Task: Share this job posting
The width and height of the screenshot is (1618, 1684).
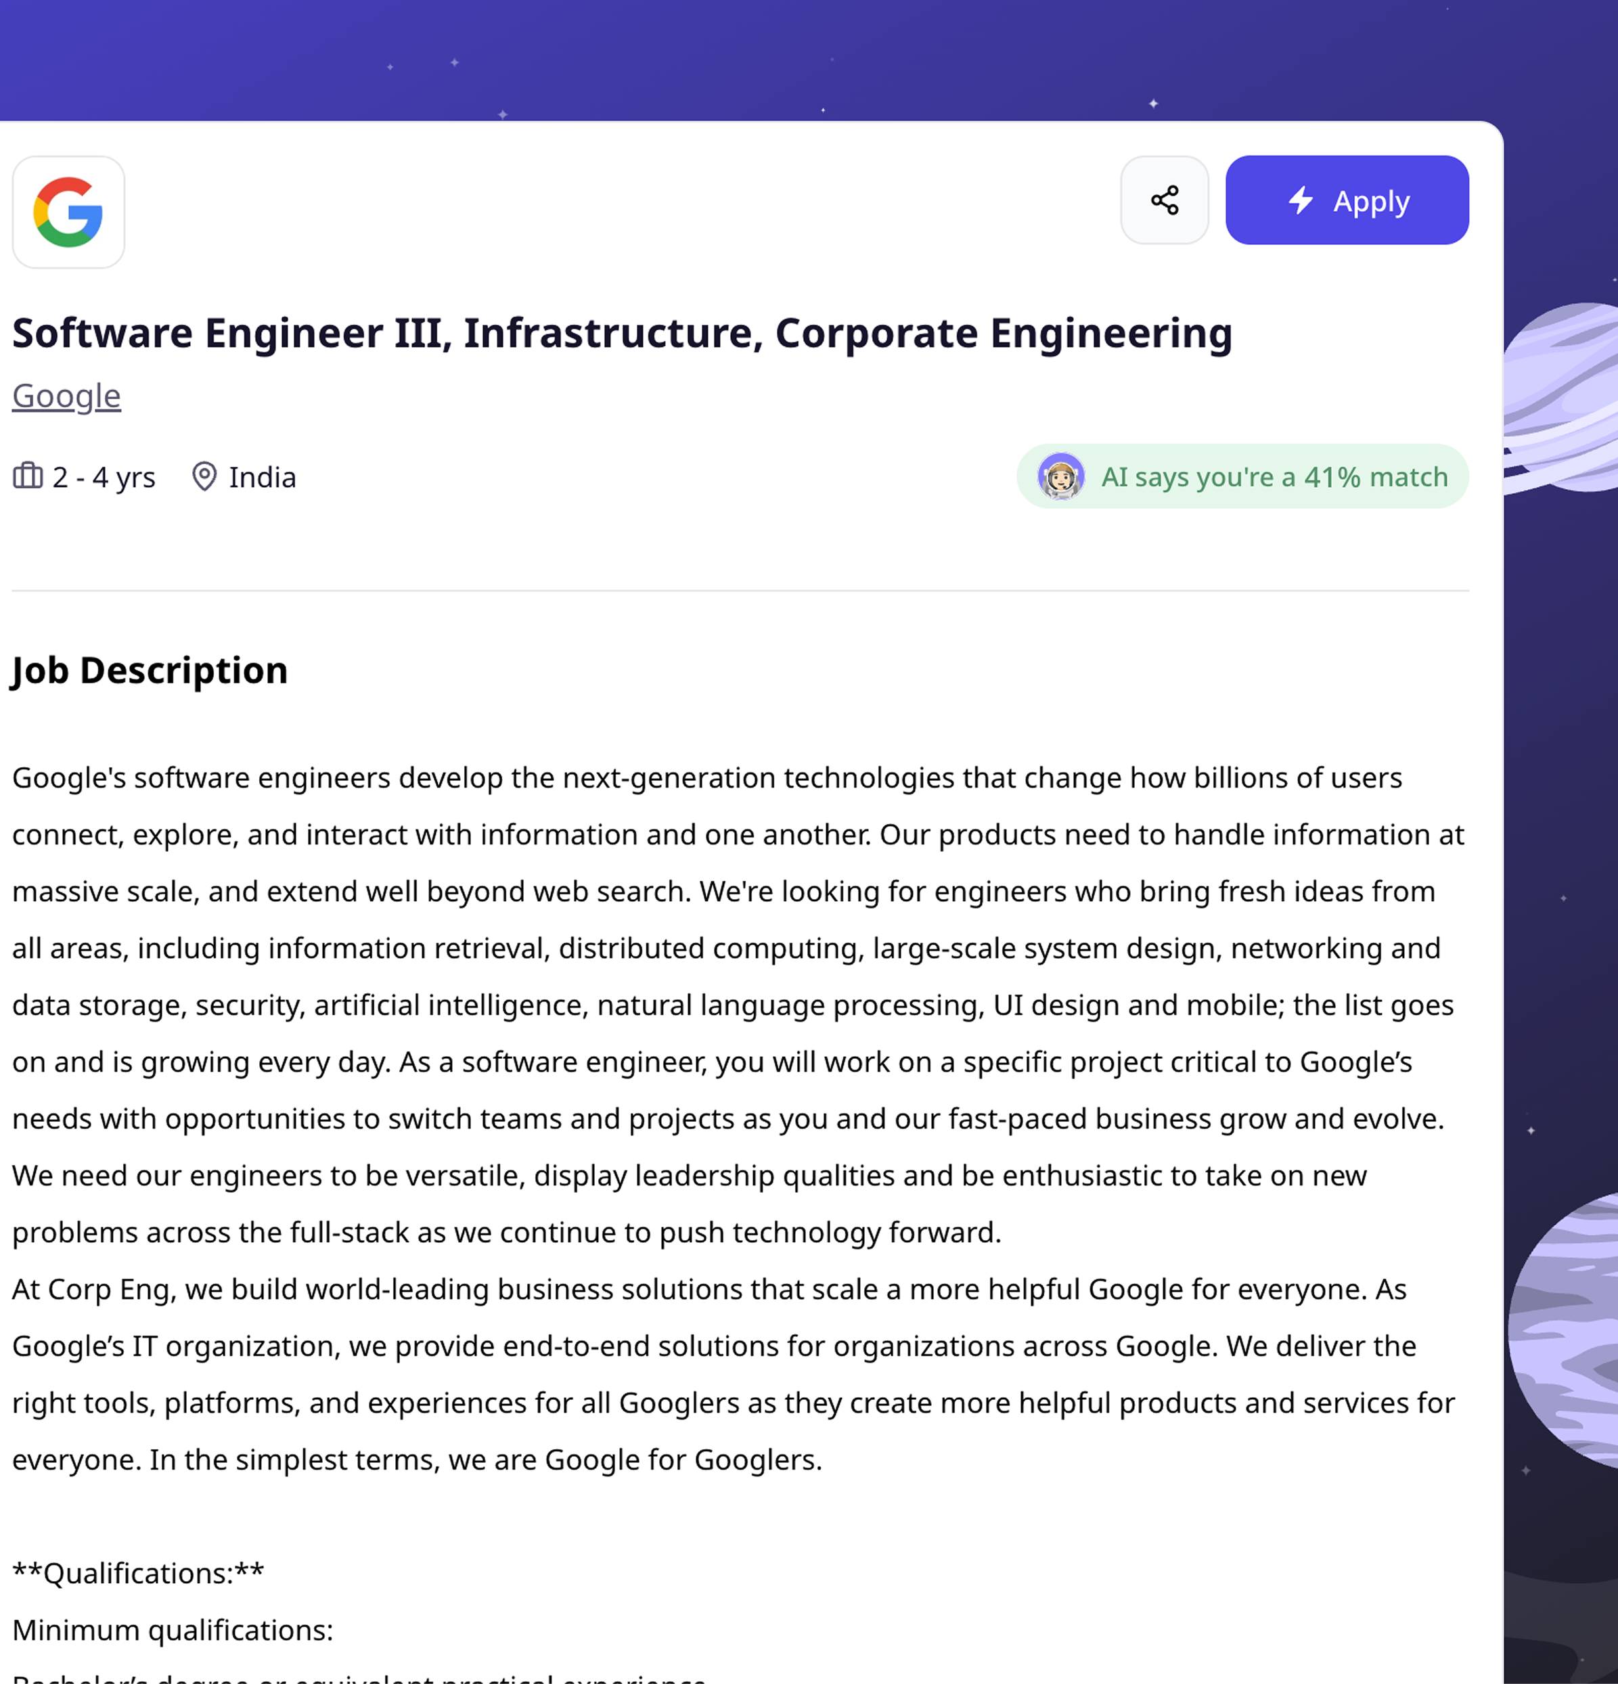Action: (x=1165, y=200)
